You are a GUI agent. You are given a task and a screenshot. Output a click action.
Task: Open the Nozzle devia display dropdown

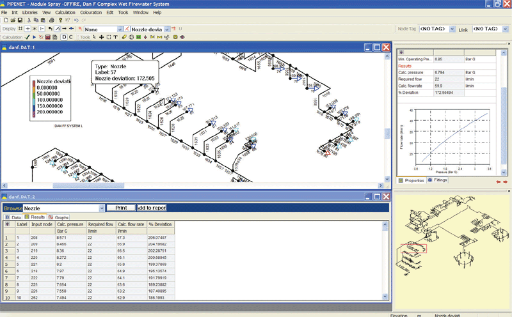(x=167, y=29)
